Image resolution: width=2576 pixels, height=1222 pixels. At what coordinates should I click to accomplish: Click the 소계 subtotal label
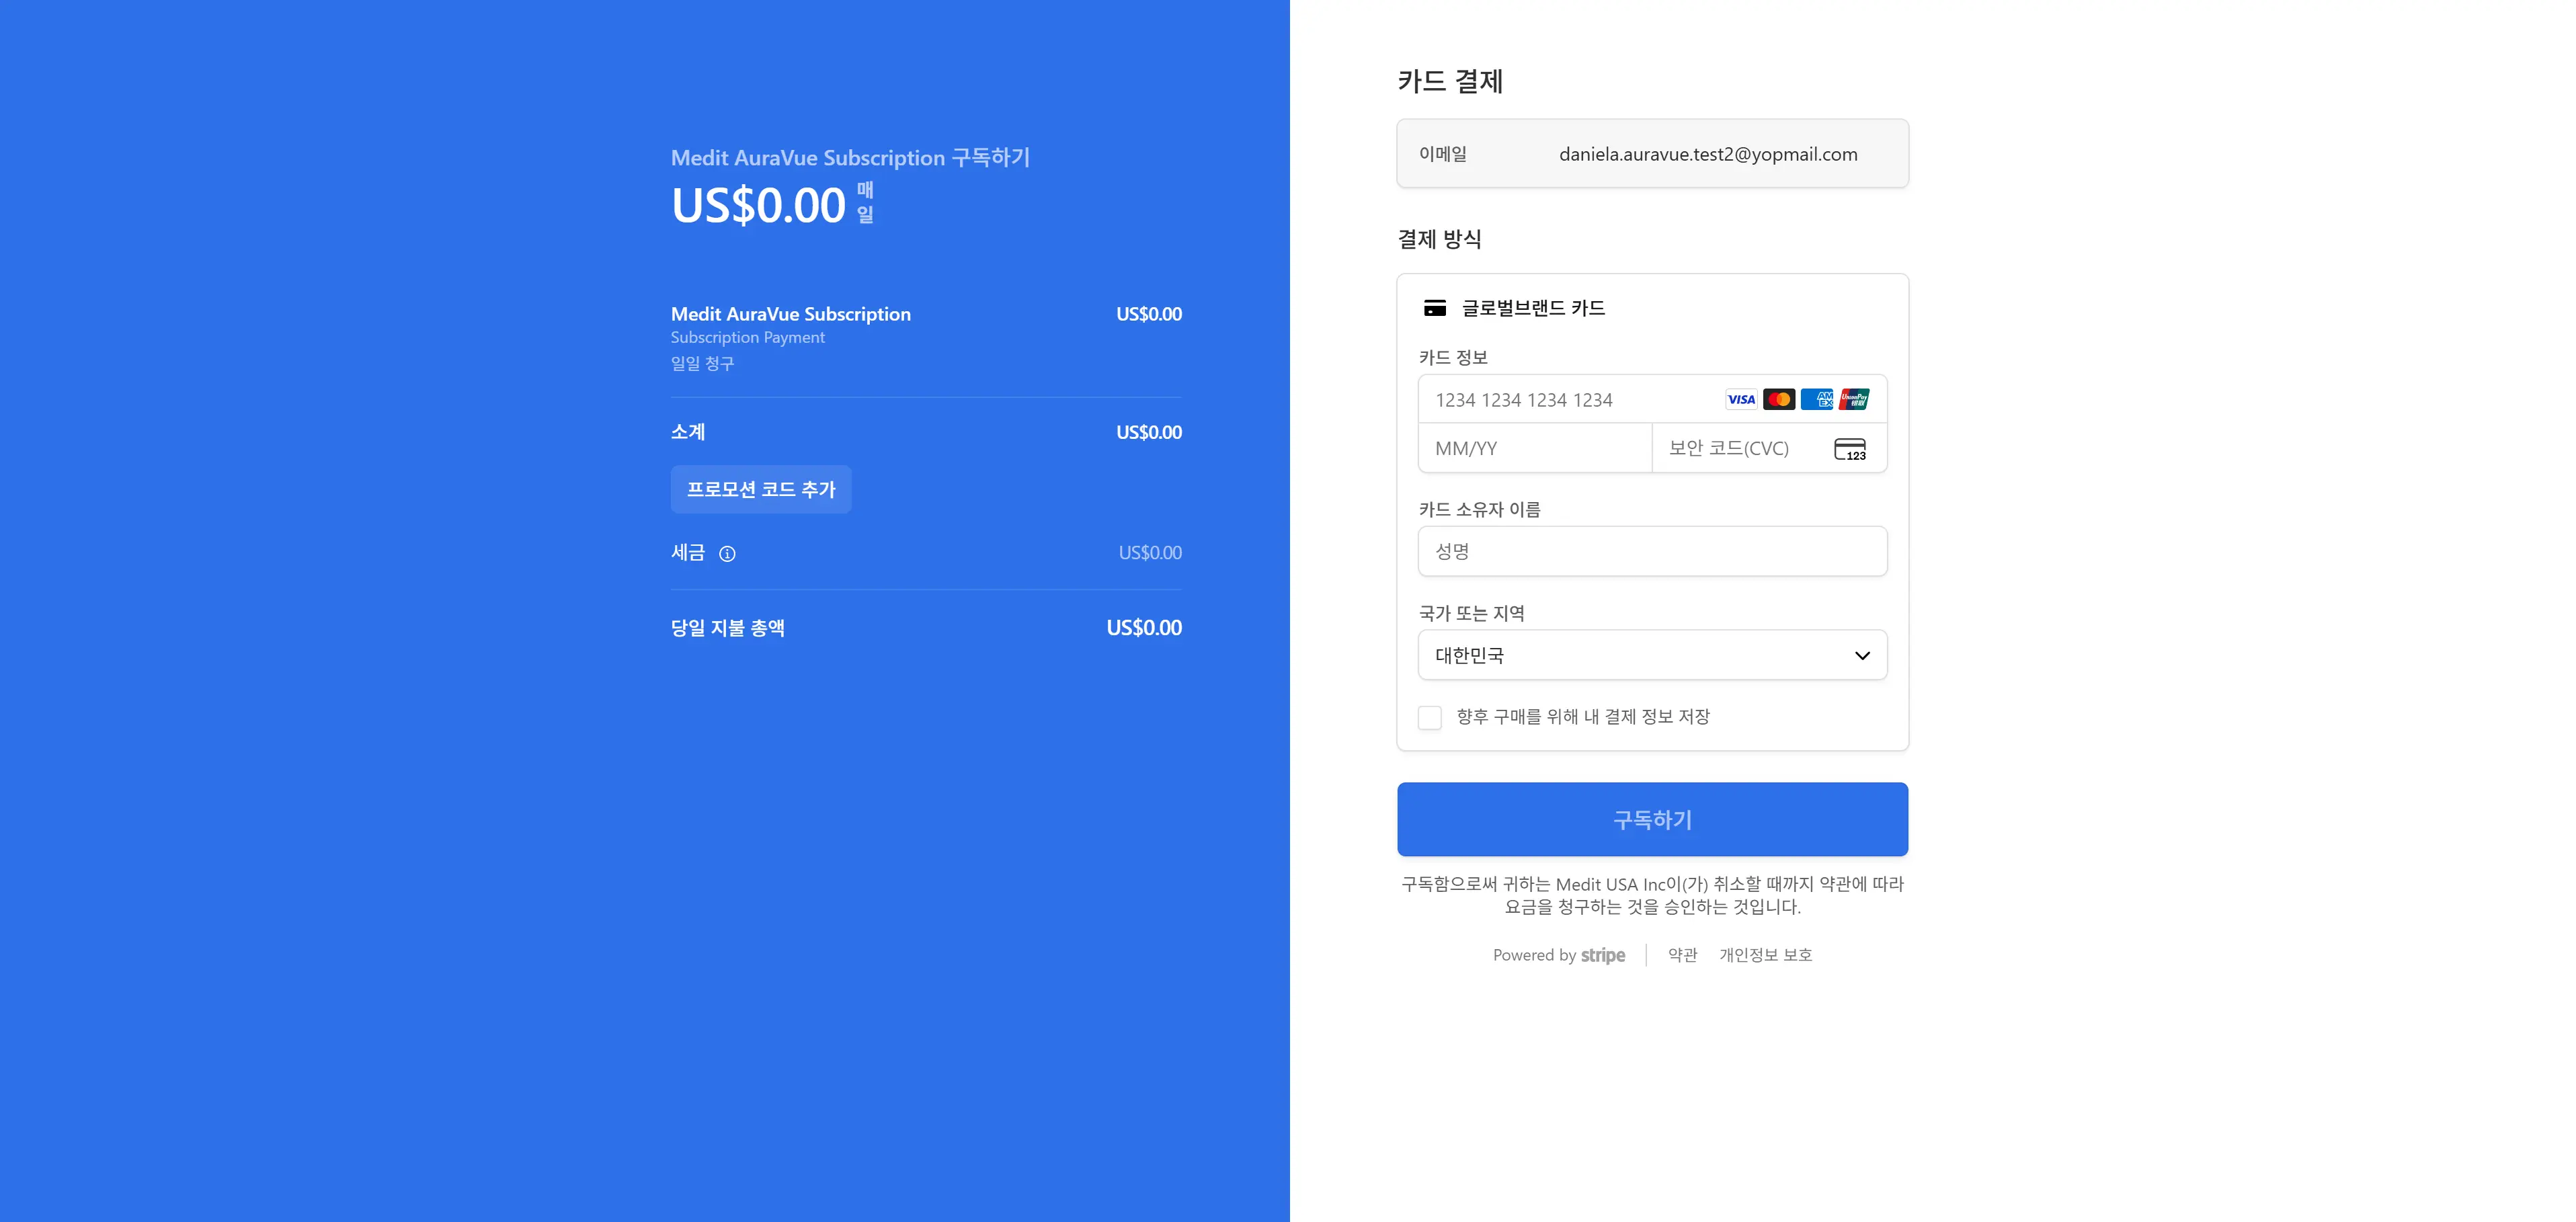688,432
